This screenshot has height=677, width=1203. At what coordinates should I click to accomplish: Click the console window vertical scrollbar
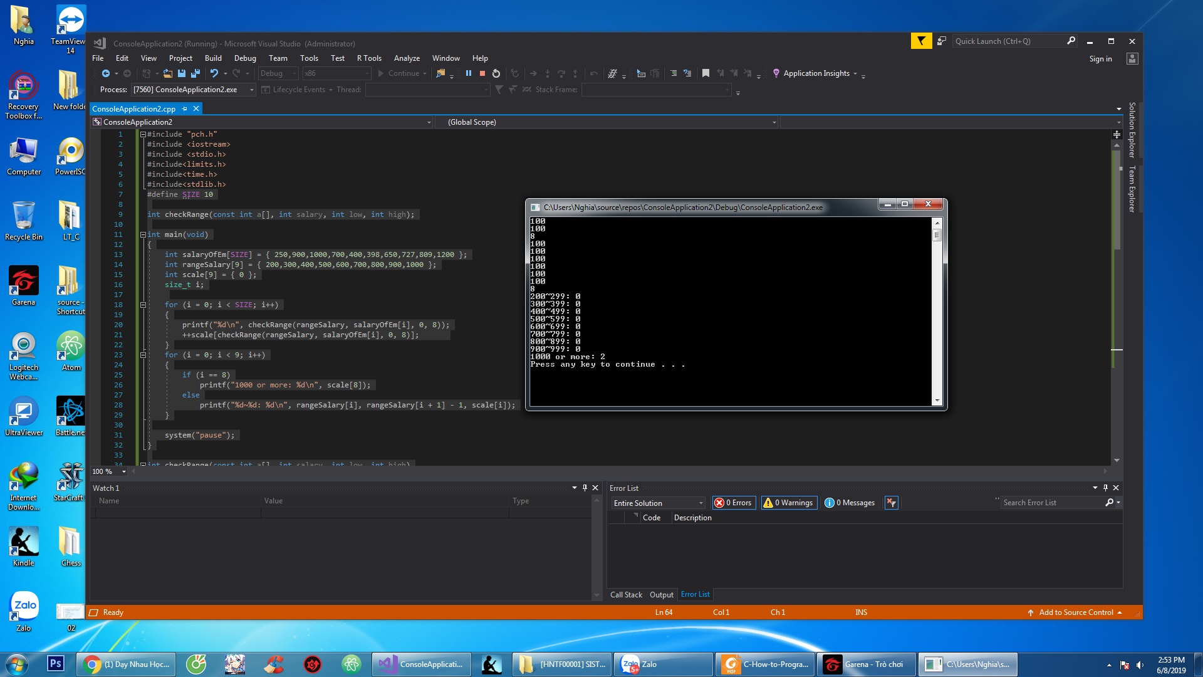pos(937,313)
